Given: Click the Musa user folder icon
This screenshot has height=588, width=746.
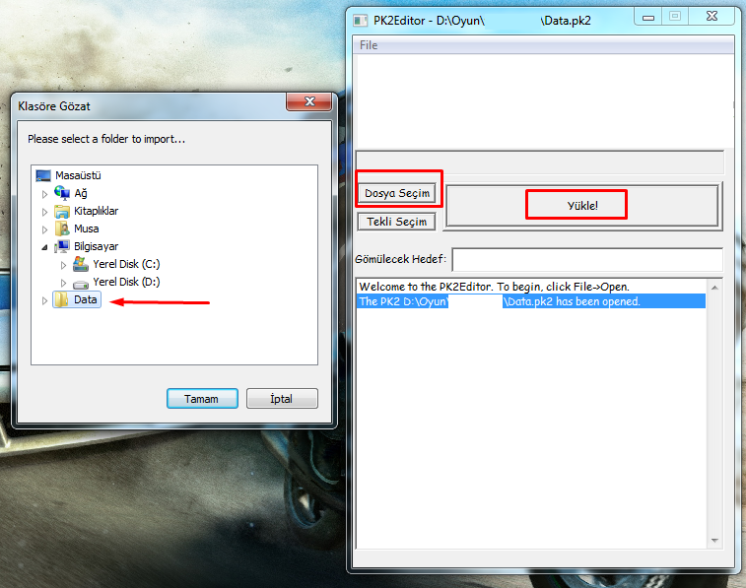Looking at the screenshot, I should coord(62,229).
